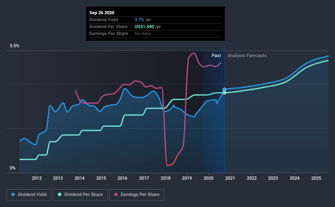Click the 2025 x-axis label

(316, 178)
